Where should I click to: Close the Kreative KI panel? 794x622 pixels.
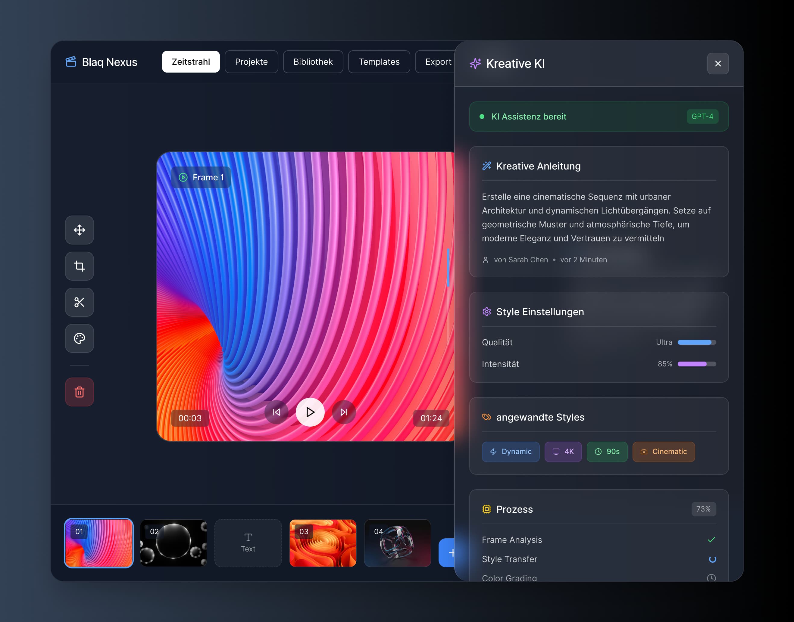click(717, 63)
